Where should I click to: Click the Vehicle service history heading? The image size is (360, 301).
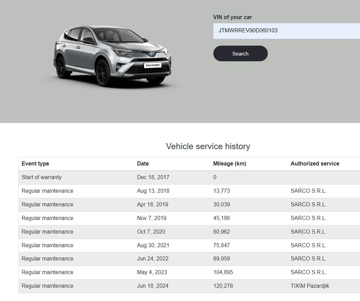pyautogui.click(x=208, y=146)
